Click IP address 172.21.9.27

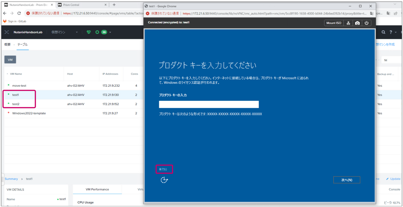click(x=109, y=113)
